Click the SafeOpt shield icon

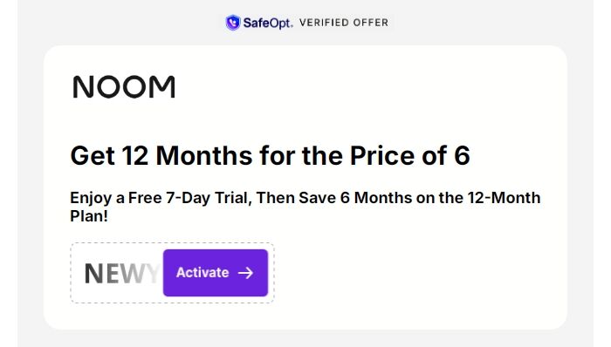(233, 23)
